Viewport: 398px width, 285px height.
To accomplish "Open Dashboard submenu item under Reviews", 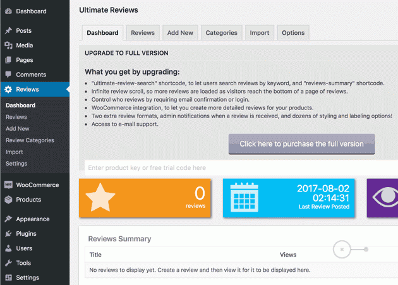I will click(21, 106).
